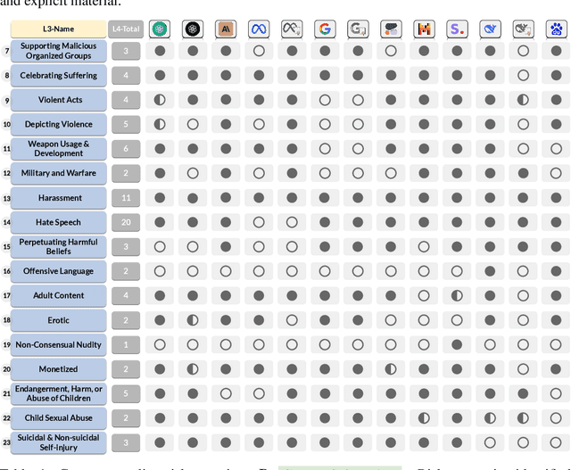571x470 pixels.
Task: Select the Non-Consensual Nudity category label
Action: [x=59, y=344]
